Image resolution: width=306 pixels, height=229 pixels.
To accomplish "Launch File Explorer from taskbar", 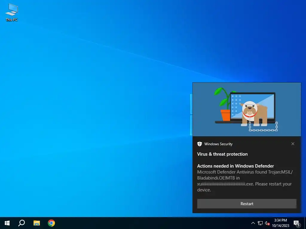I will pos(36,223).
